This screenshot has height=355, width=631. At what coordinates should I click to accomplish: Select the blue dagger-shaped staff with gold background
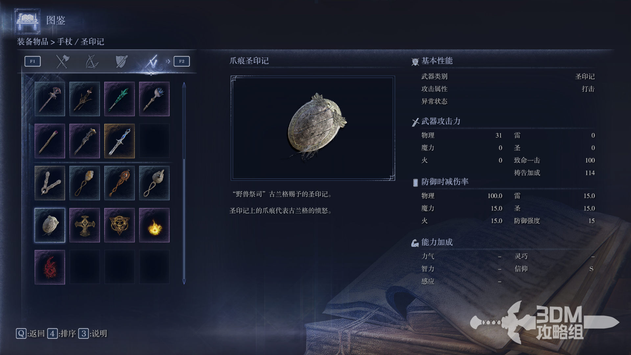click(x=119, y=141)
